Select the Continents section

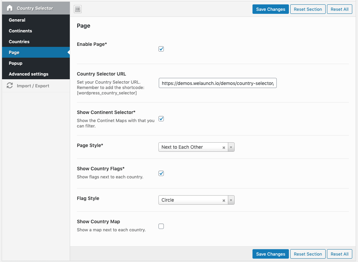[20, 31]
